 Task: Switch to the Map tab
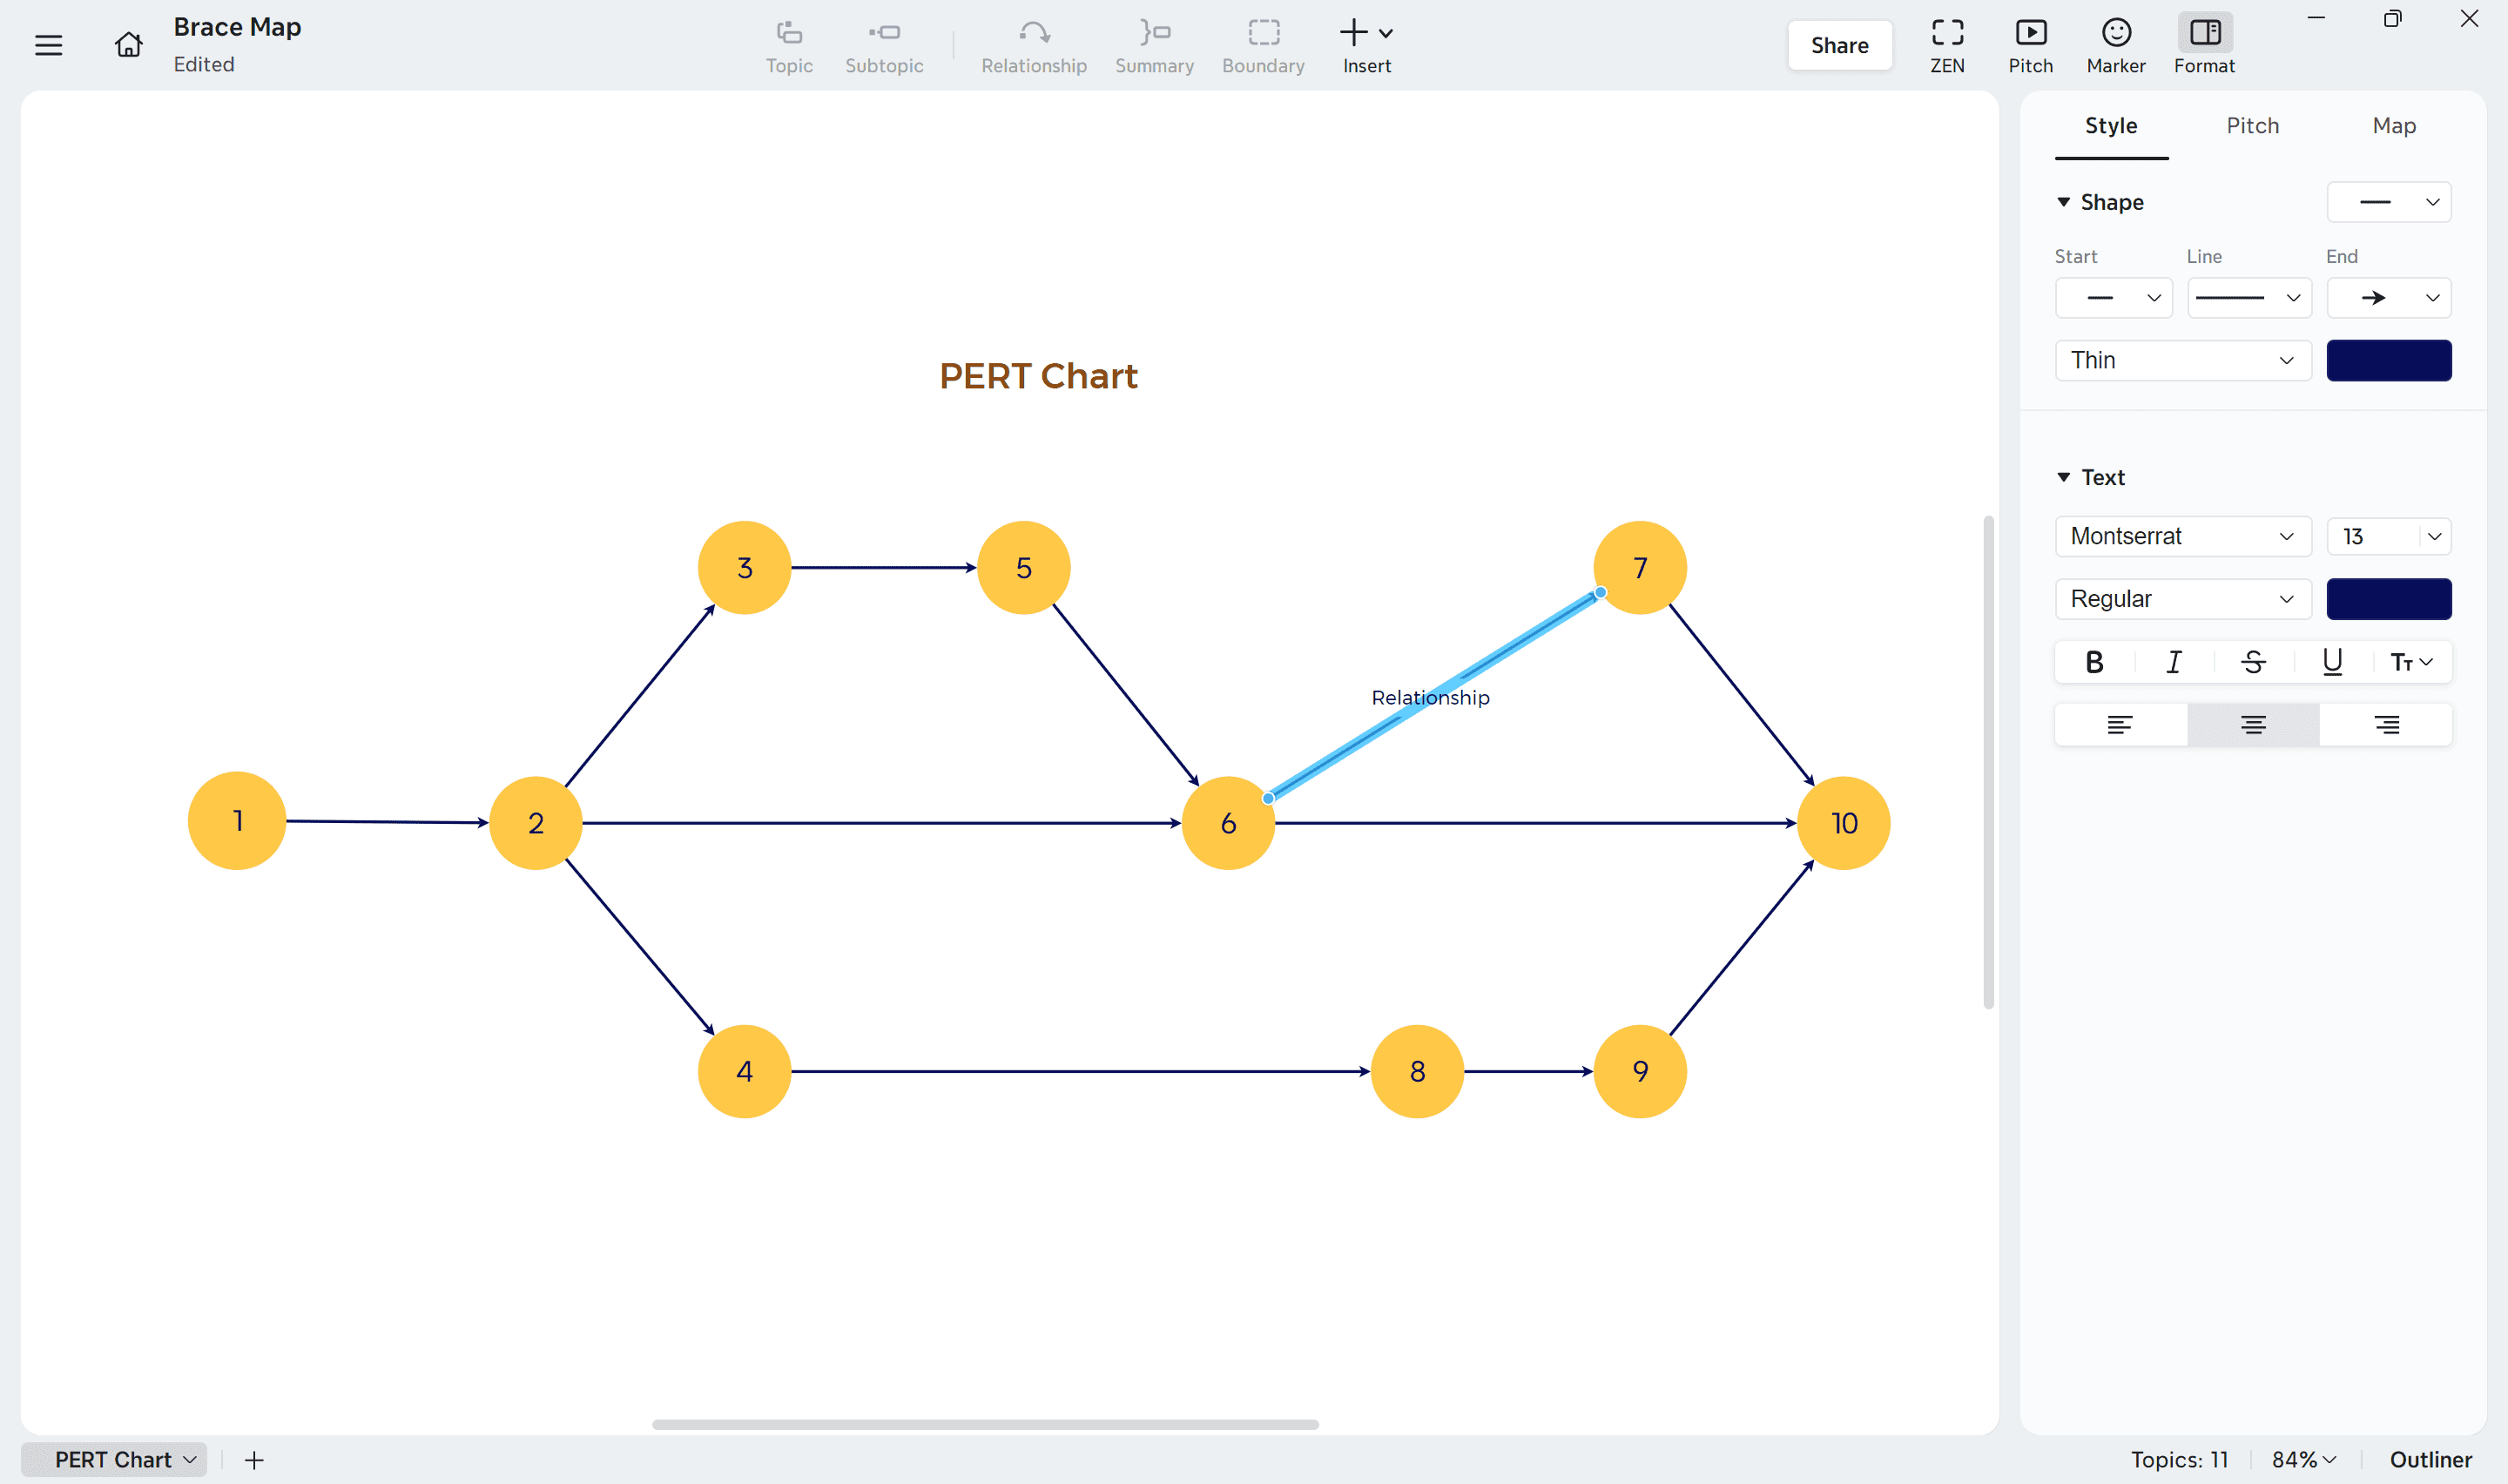[x=2393, y=126]
